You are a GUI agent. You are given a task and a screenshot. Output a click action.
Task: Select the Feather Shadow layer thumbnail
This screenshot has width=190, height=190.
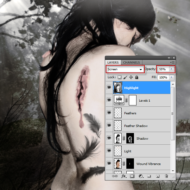[x=118, y=125]
